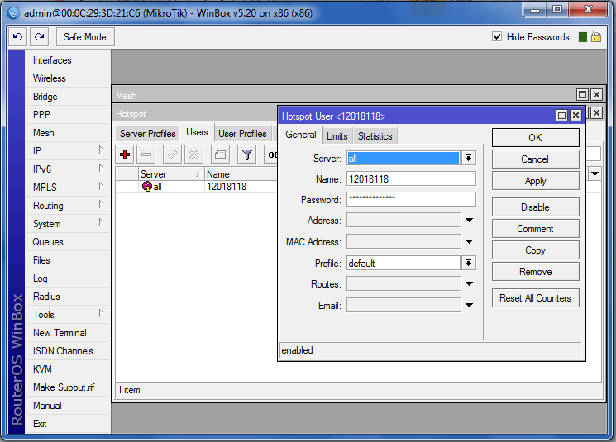
Task: Click Reset All Counters
Action: [536, 298]
